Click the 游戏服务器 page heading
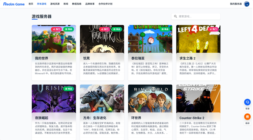 42,16
